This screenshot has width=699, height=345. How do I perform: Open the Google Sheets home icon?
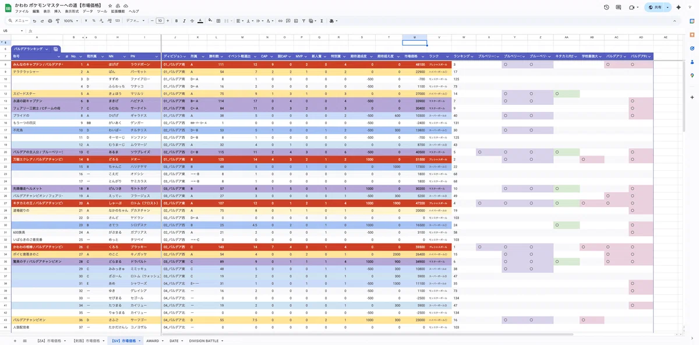click(x=8, y=8)
